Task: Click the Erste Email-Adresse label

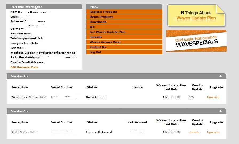Action: click(26, 58)
